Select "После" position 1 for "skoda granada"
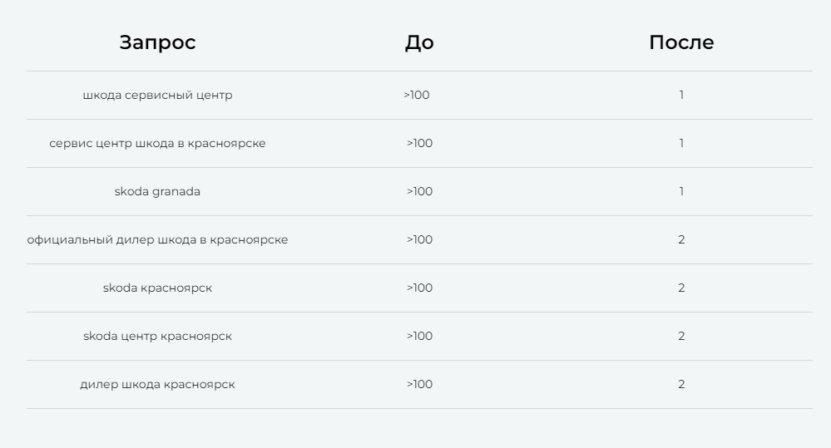831x448 pixels. click(681, 191)
